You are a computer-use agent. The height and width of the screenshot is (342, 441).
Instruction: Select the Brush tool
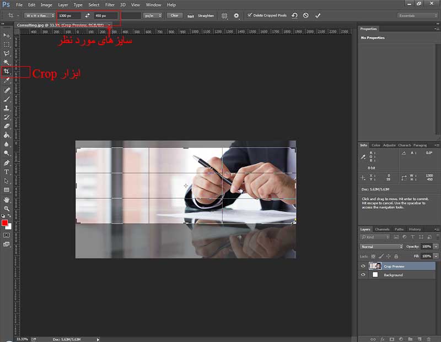coord(7,99)
